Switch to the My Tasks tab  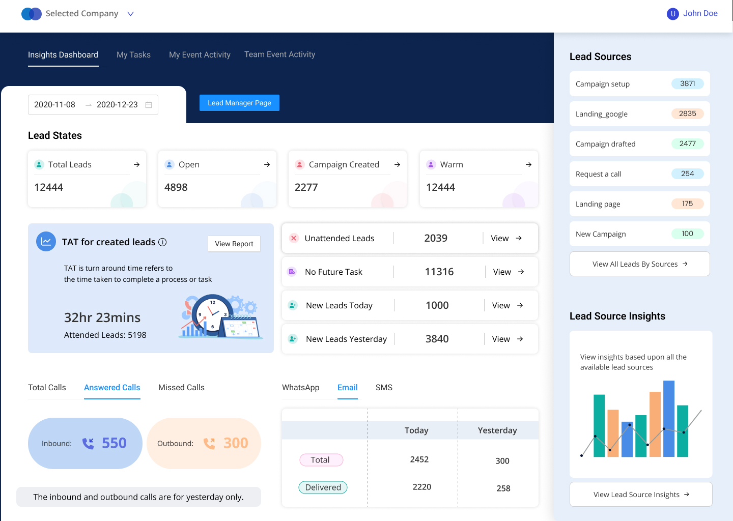[133, 55]
